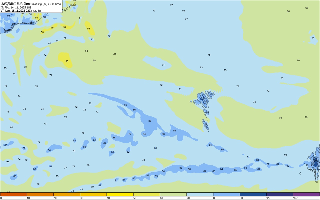Click the '99.9' legend tick label

pos(296,198)
